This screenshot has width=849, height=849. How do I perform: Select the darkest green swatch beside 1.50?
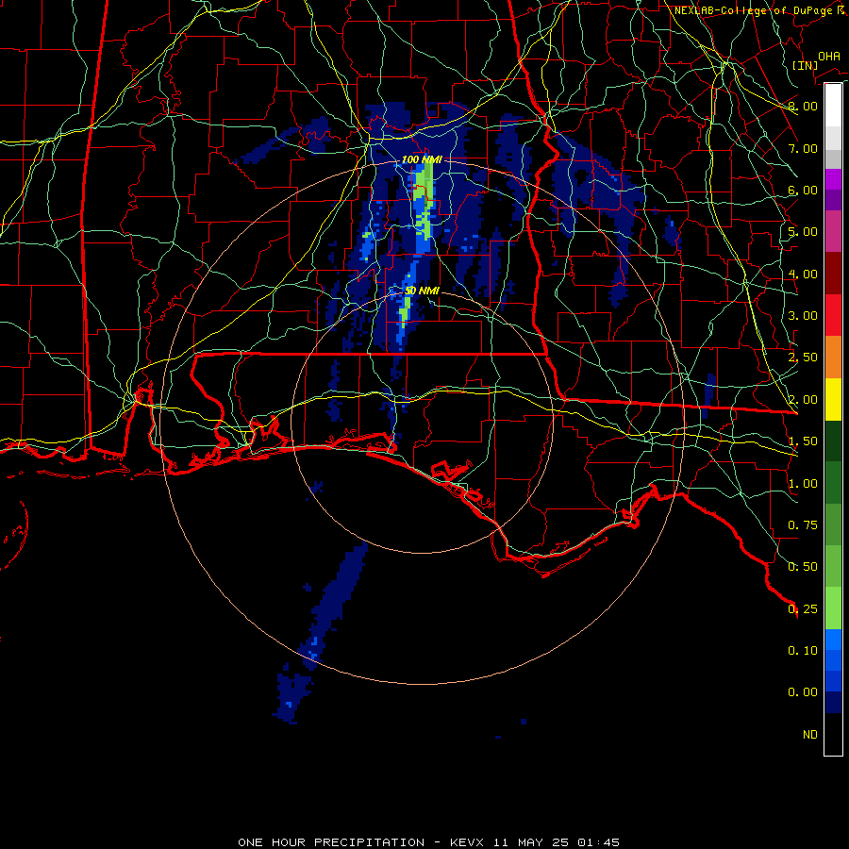(x=833, y=441)
